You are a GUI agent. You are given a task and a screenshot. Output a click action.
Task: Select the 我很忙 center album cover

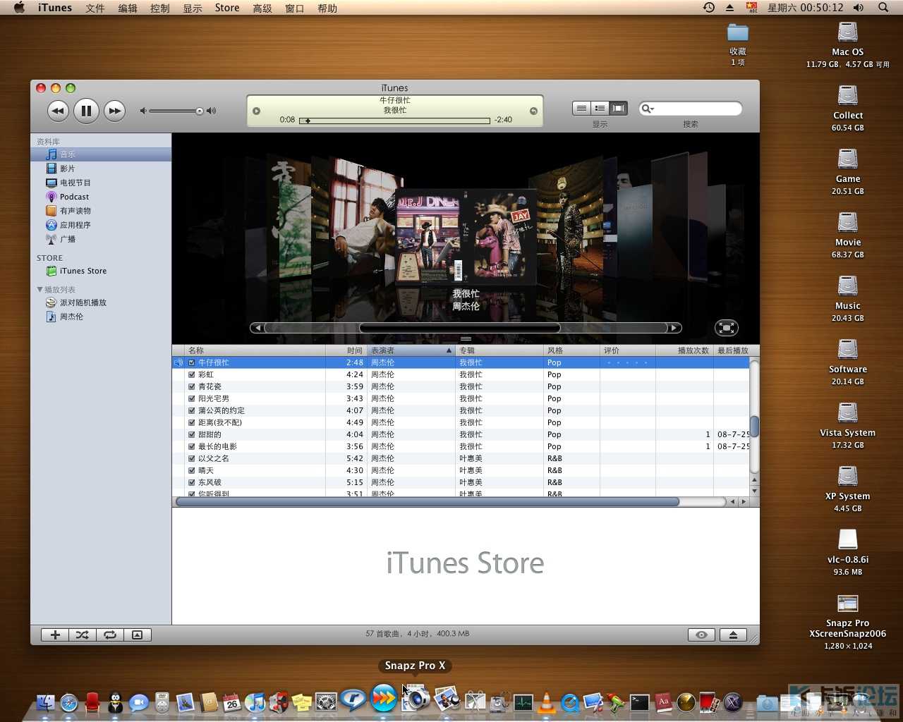pos(466,237)
